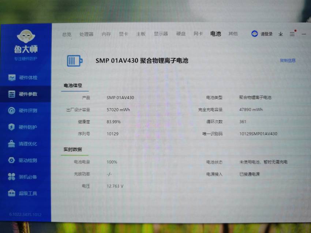The image size is (311, 233).
Task: Click the 电压 field label
Action: 86,186
